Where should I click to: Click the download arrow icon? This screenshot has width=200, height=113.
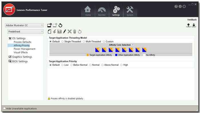pos(194,25)
